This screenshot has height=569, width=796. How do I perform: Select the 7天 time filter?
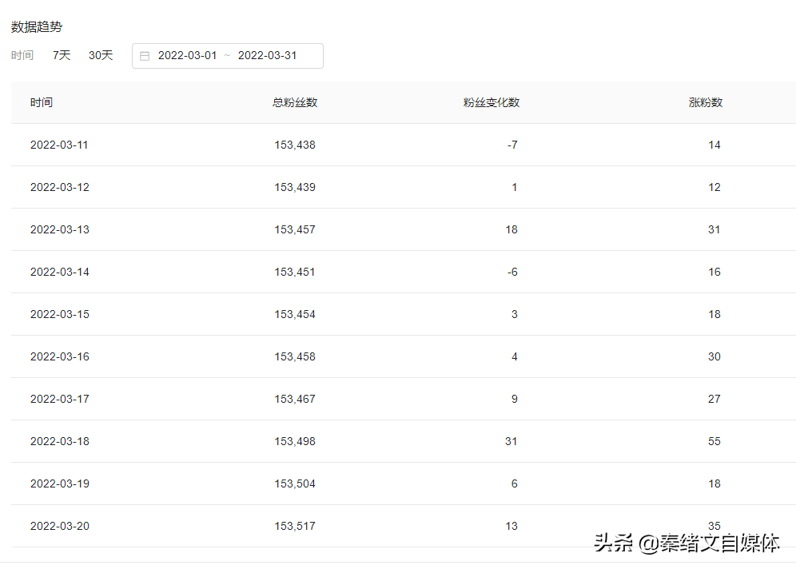click(x=61, y=55)
